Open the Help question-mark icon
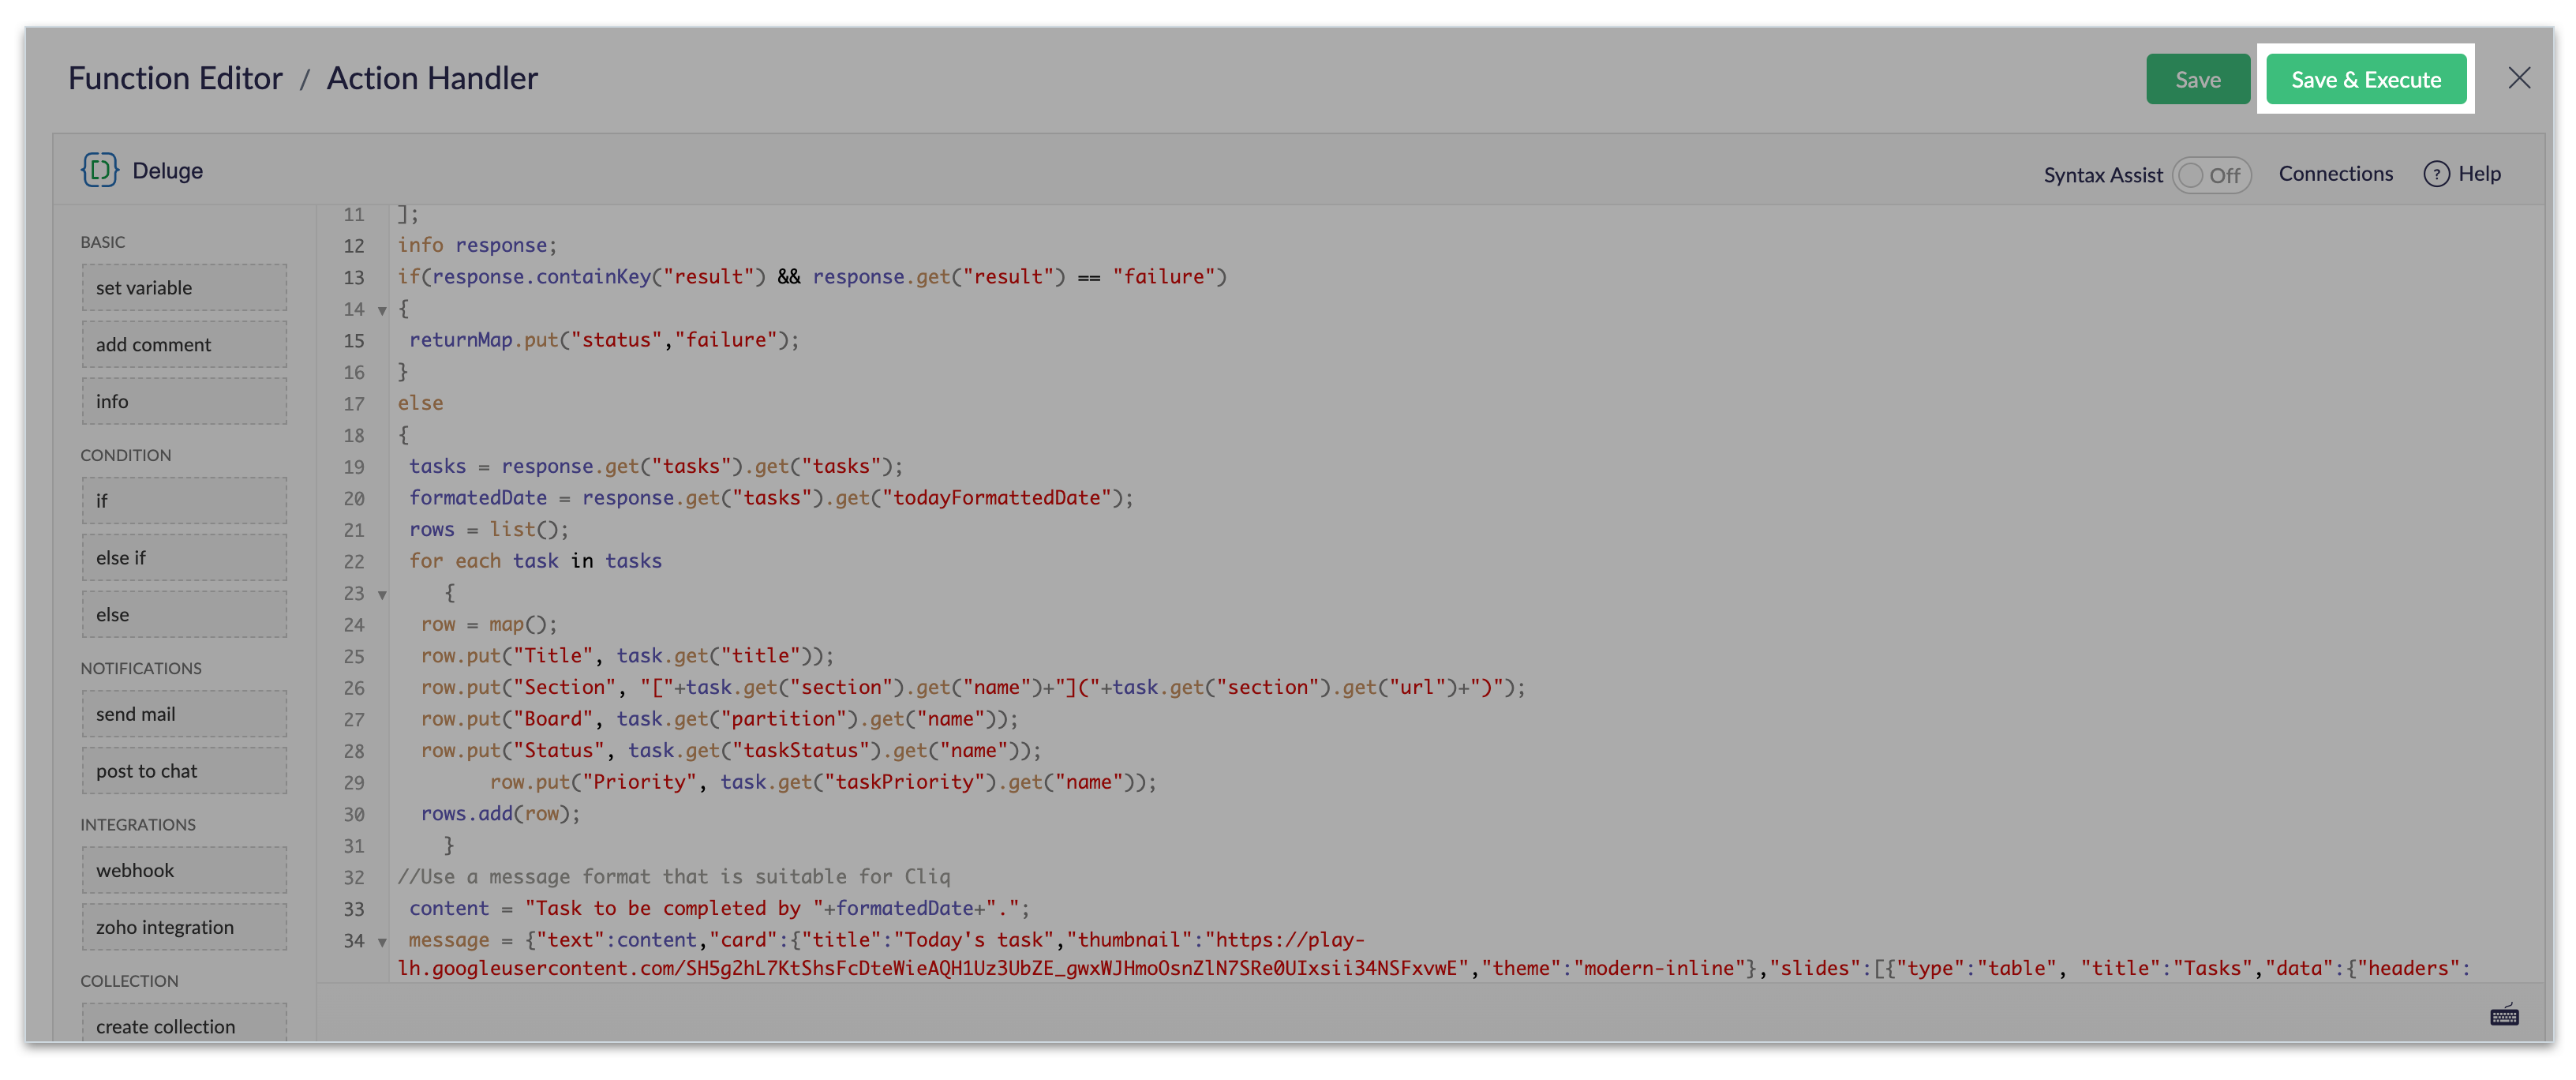Image resolution: width=2576 pixels, height=1080 pixels. coord(2436,174)
